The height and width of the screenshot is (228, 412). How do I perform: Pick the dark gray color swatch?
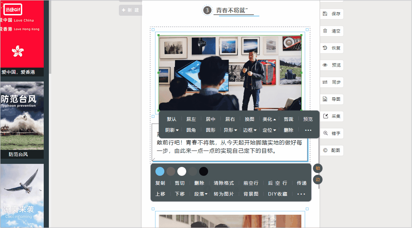(193, 171)
